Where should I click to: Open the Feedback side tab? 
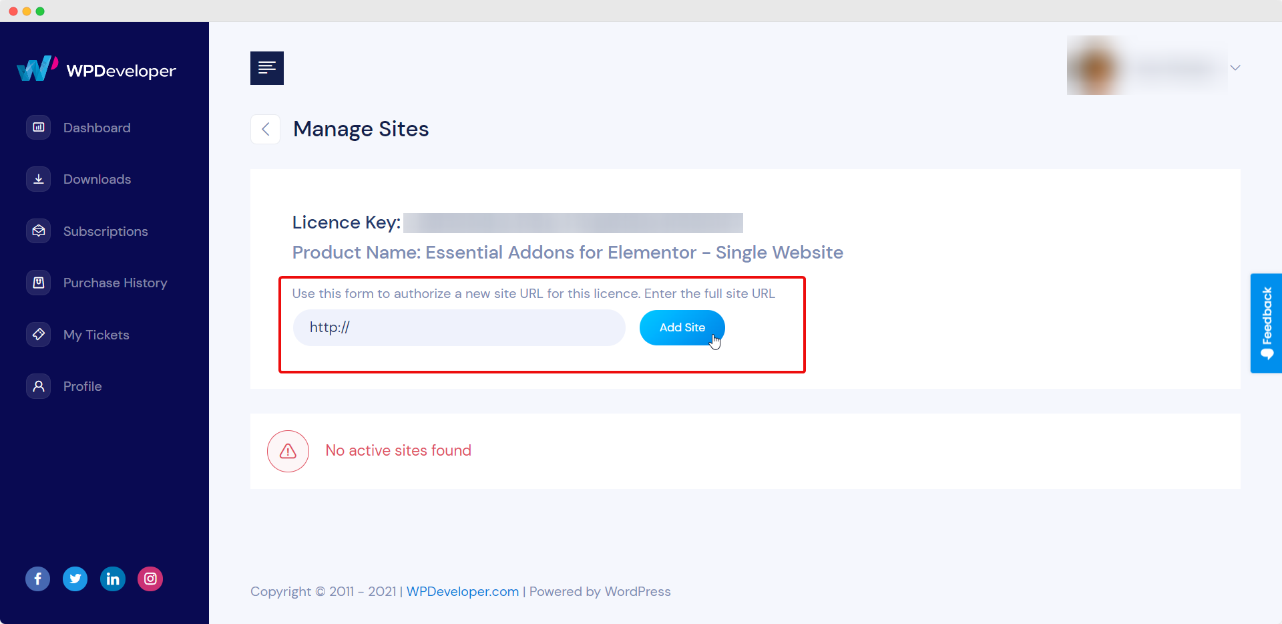pos(1266,323)
